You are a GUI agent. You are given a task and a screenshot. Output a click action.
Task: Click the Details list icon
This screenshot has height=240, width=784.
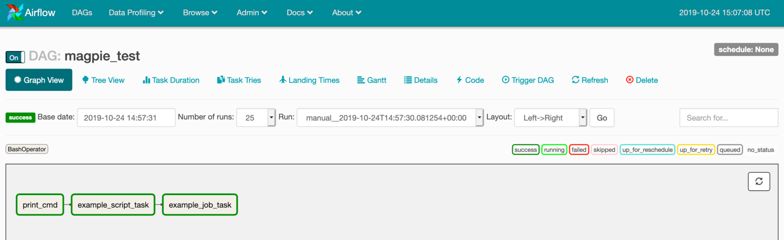[408, 80]
